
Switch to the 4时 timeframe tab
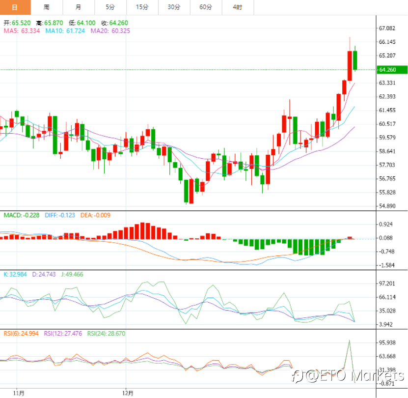[238, 7]
